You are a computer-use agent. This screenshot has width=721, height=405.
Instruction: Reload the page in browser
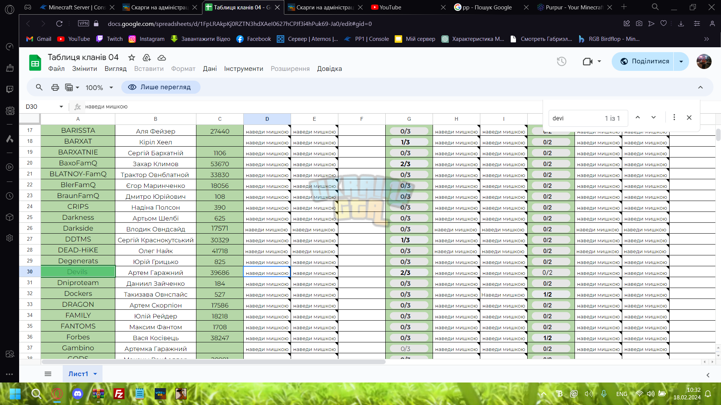(59, 24)
